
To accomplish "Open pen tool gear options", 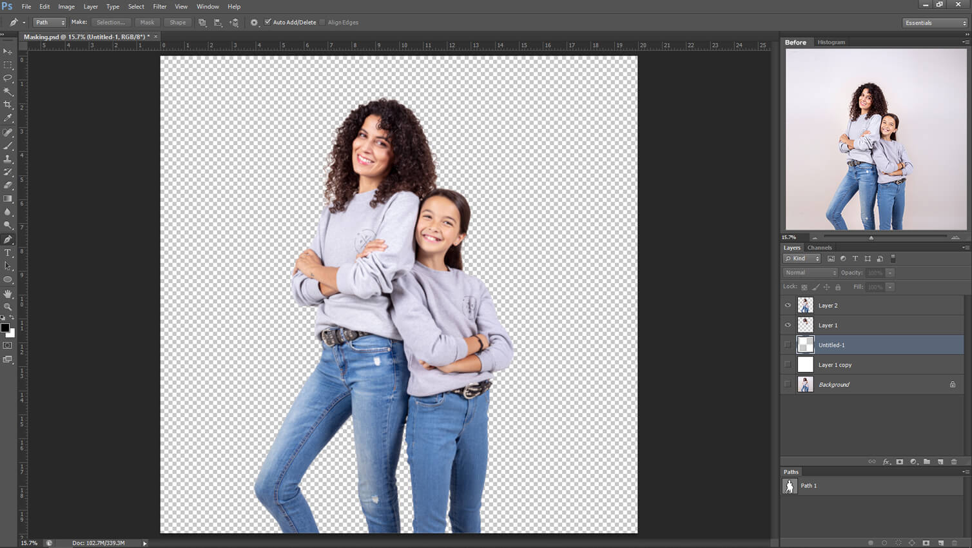I will (254, 23).
